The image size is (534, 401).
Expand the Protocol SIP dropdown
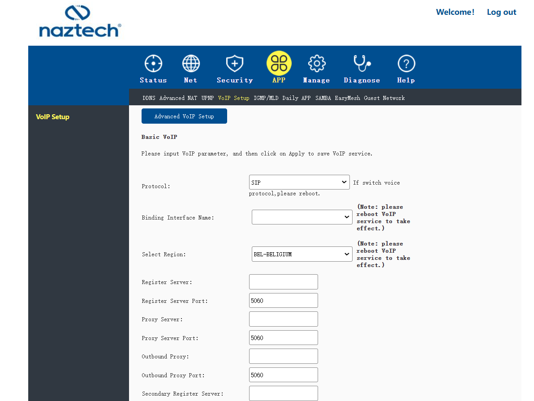click(x=299, y=182)
